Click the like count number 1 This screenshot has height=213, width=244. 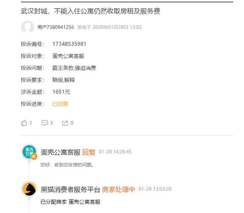[x=30, y=123]
